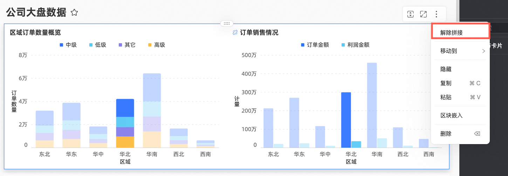The image size is (508, 176).
Task: Click the 订单数量 y-axis title
Action: click(14, 101)
